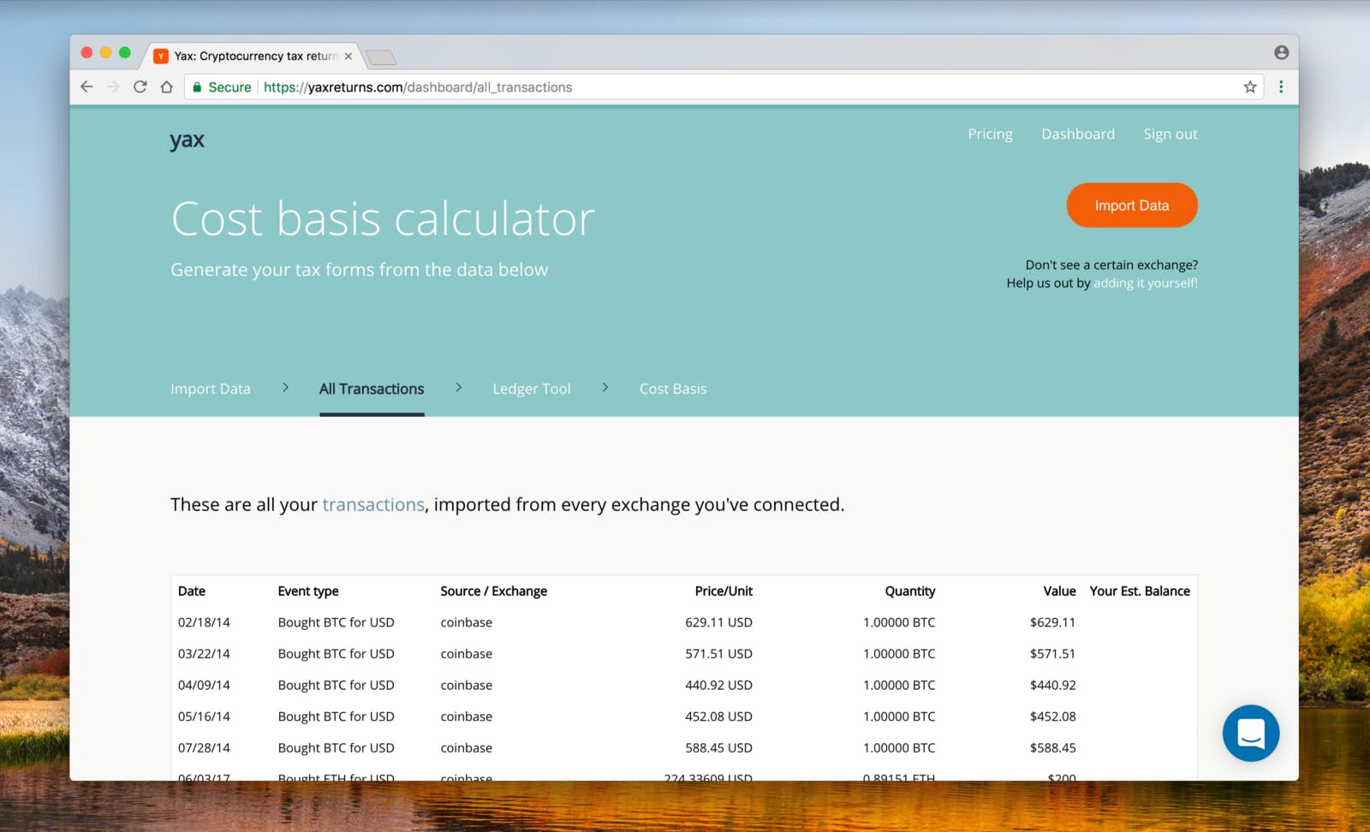Click the secure padlock icon in address bar
The width and height of the screenshot is (1370, 832).
point(198,86)
